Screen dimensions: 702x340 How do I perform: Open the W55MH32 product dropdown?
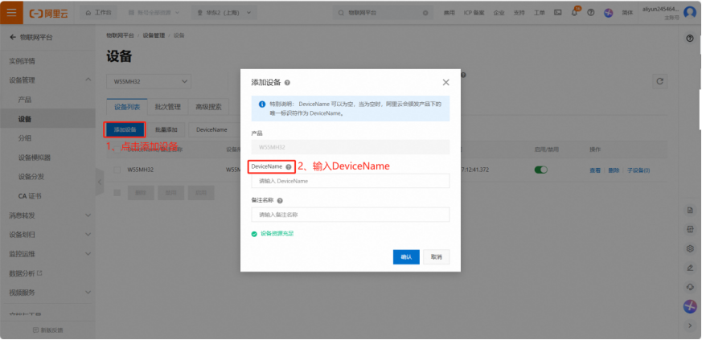(x=149, y=82)
